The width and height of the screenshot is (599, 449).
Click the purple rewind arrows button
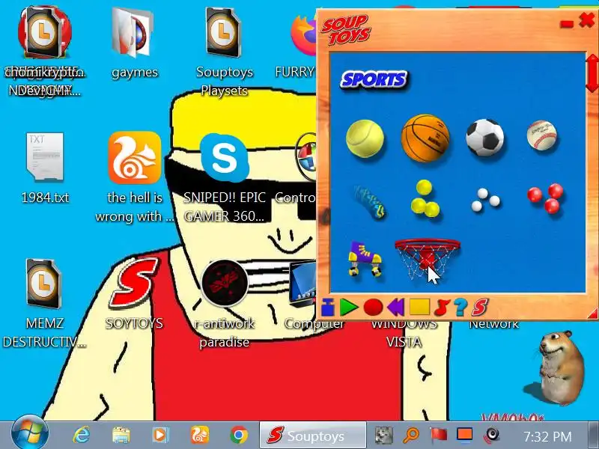[x=396, y=307]
